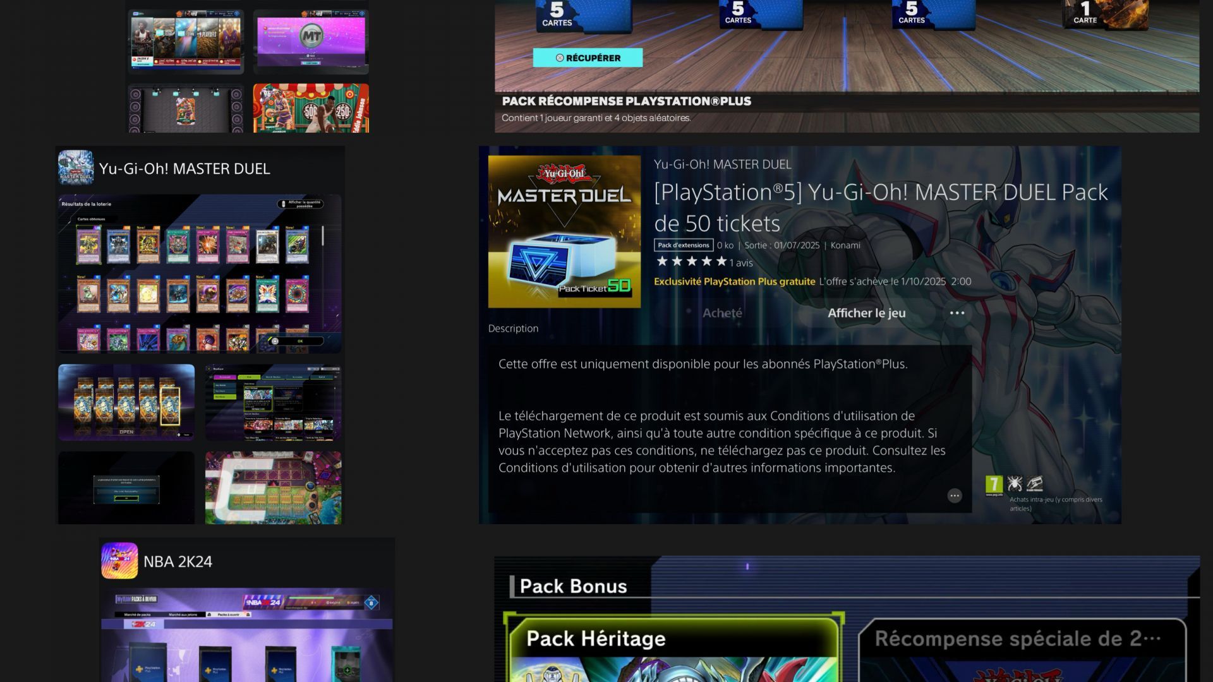Click the greyed Acheté button
The height and width of the screenshot is (682, 1213).
(722, 313)
